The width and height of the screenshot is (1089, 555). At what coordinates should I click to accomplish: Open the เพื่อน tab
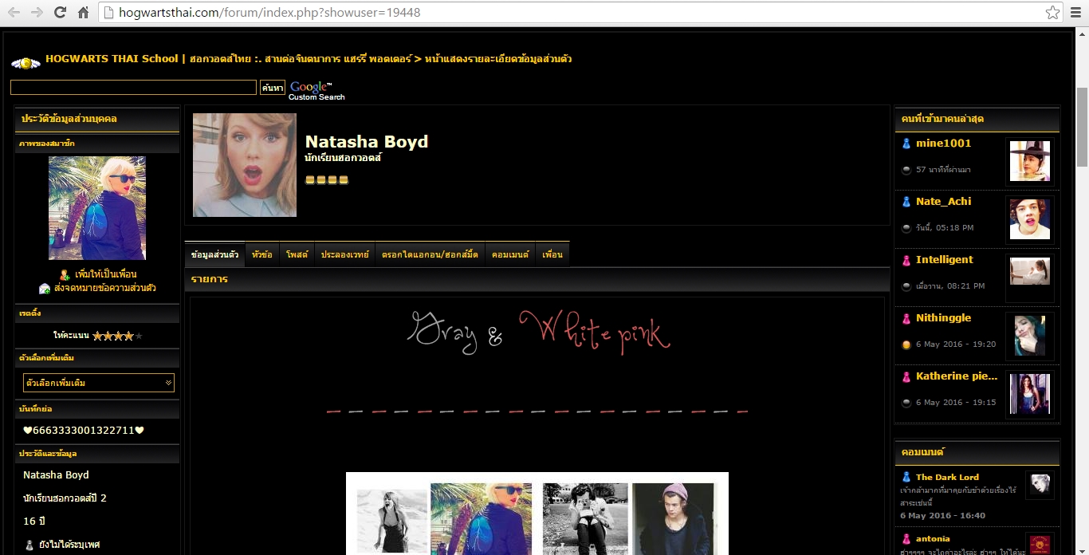pos(552,254)
